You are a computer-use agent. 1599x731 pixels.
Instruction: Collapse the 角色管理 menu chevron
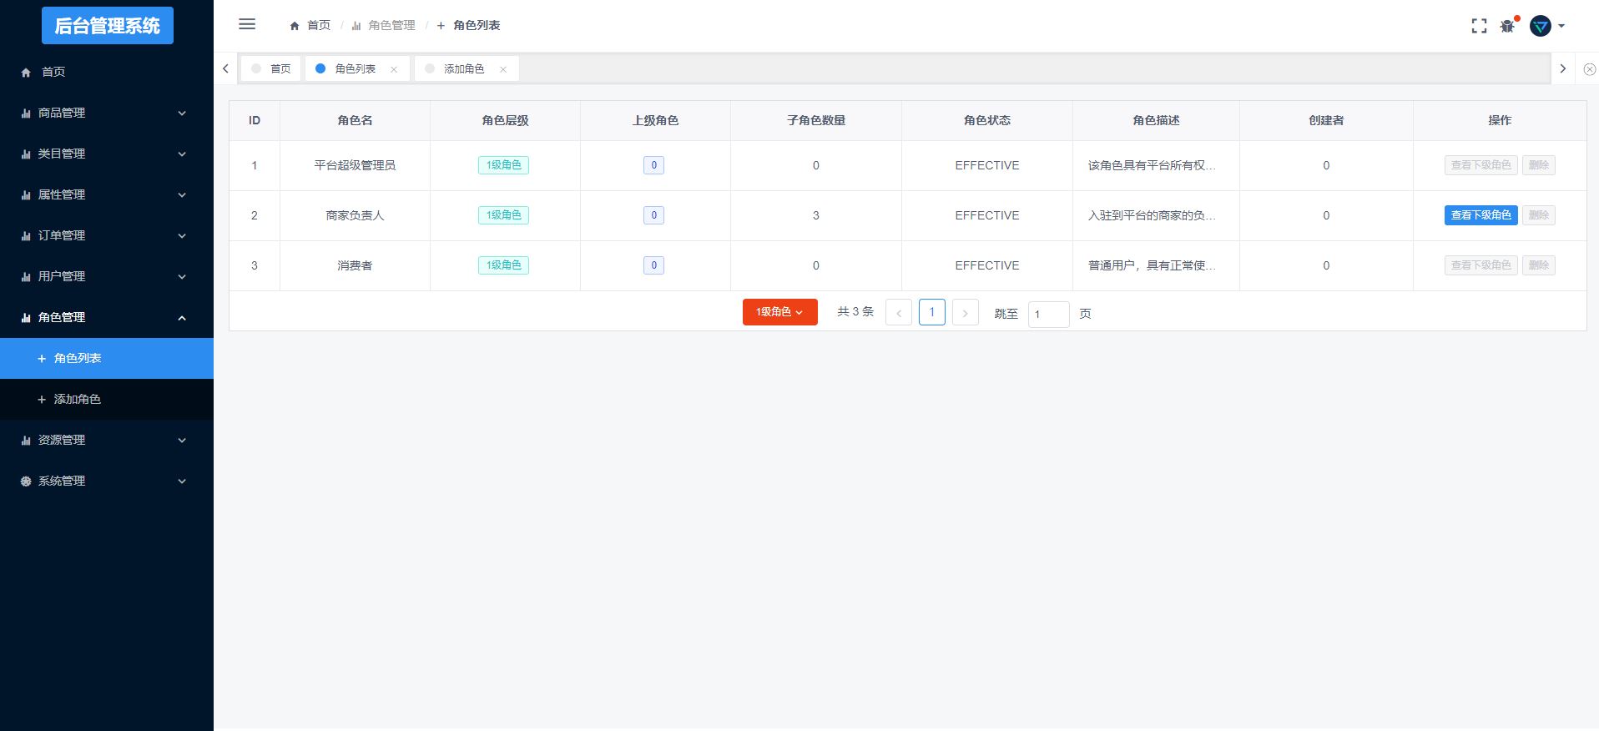(182, 318)
